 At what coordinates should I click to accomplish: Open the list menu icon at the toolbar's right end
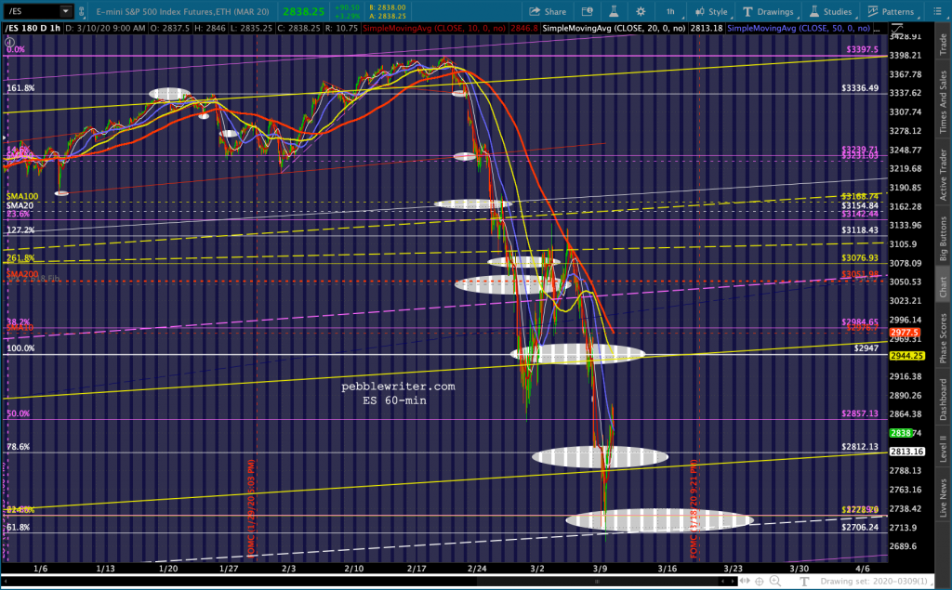[x=937, y=11]
